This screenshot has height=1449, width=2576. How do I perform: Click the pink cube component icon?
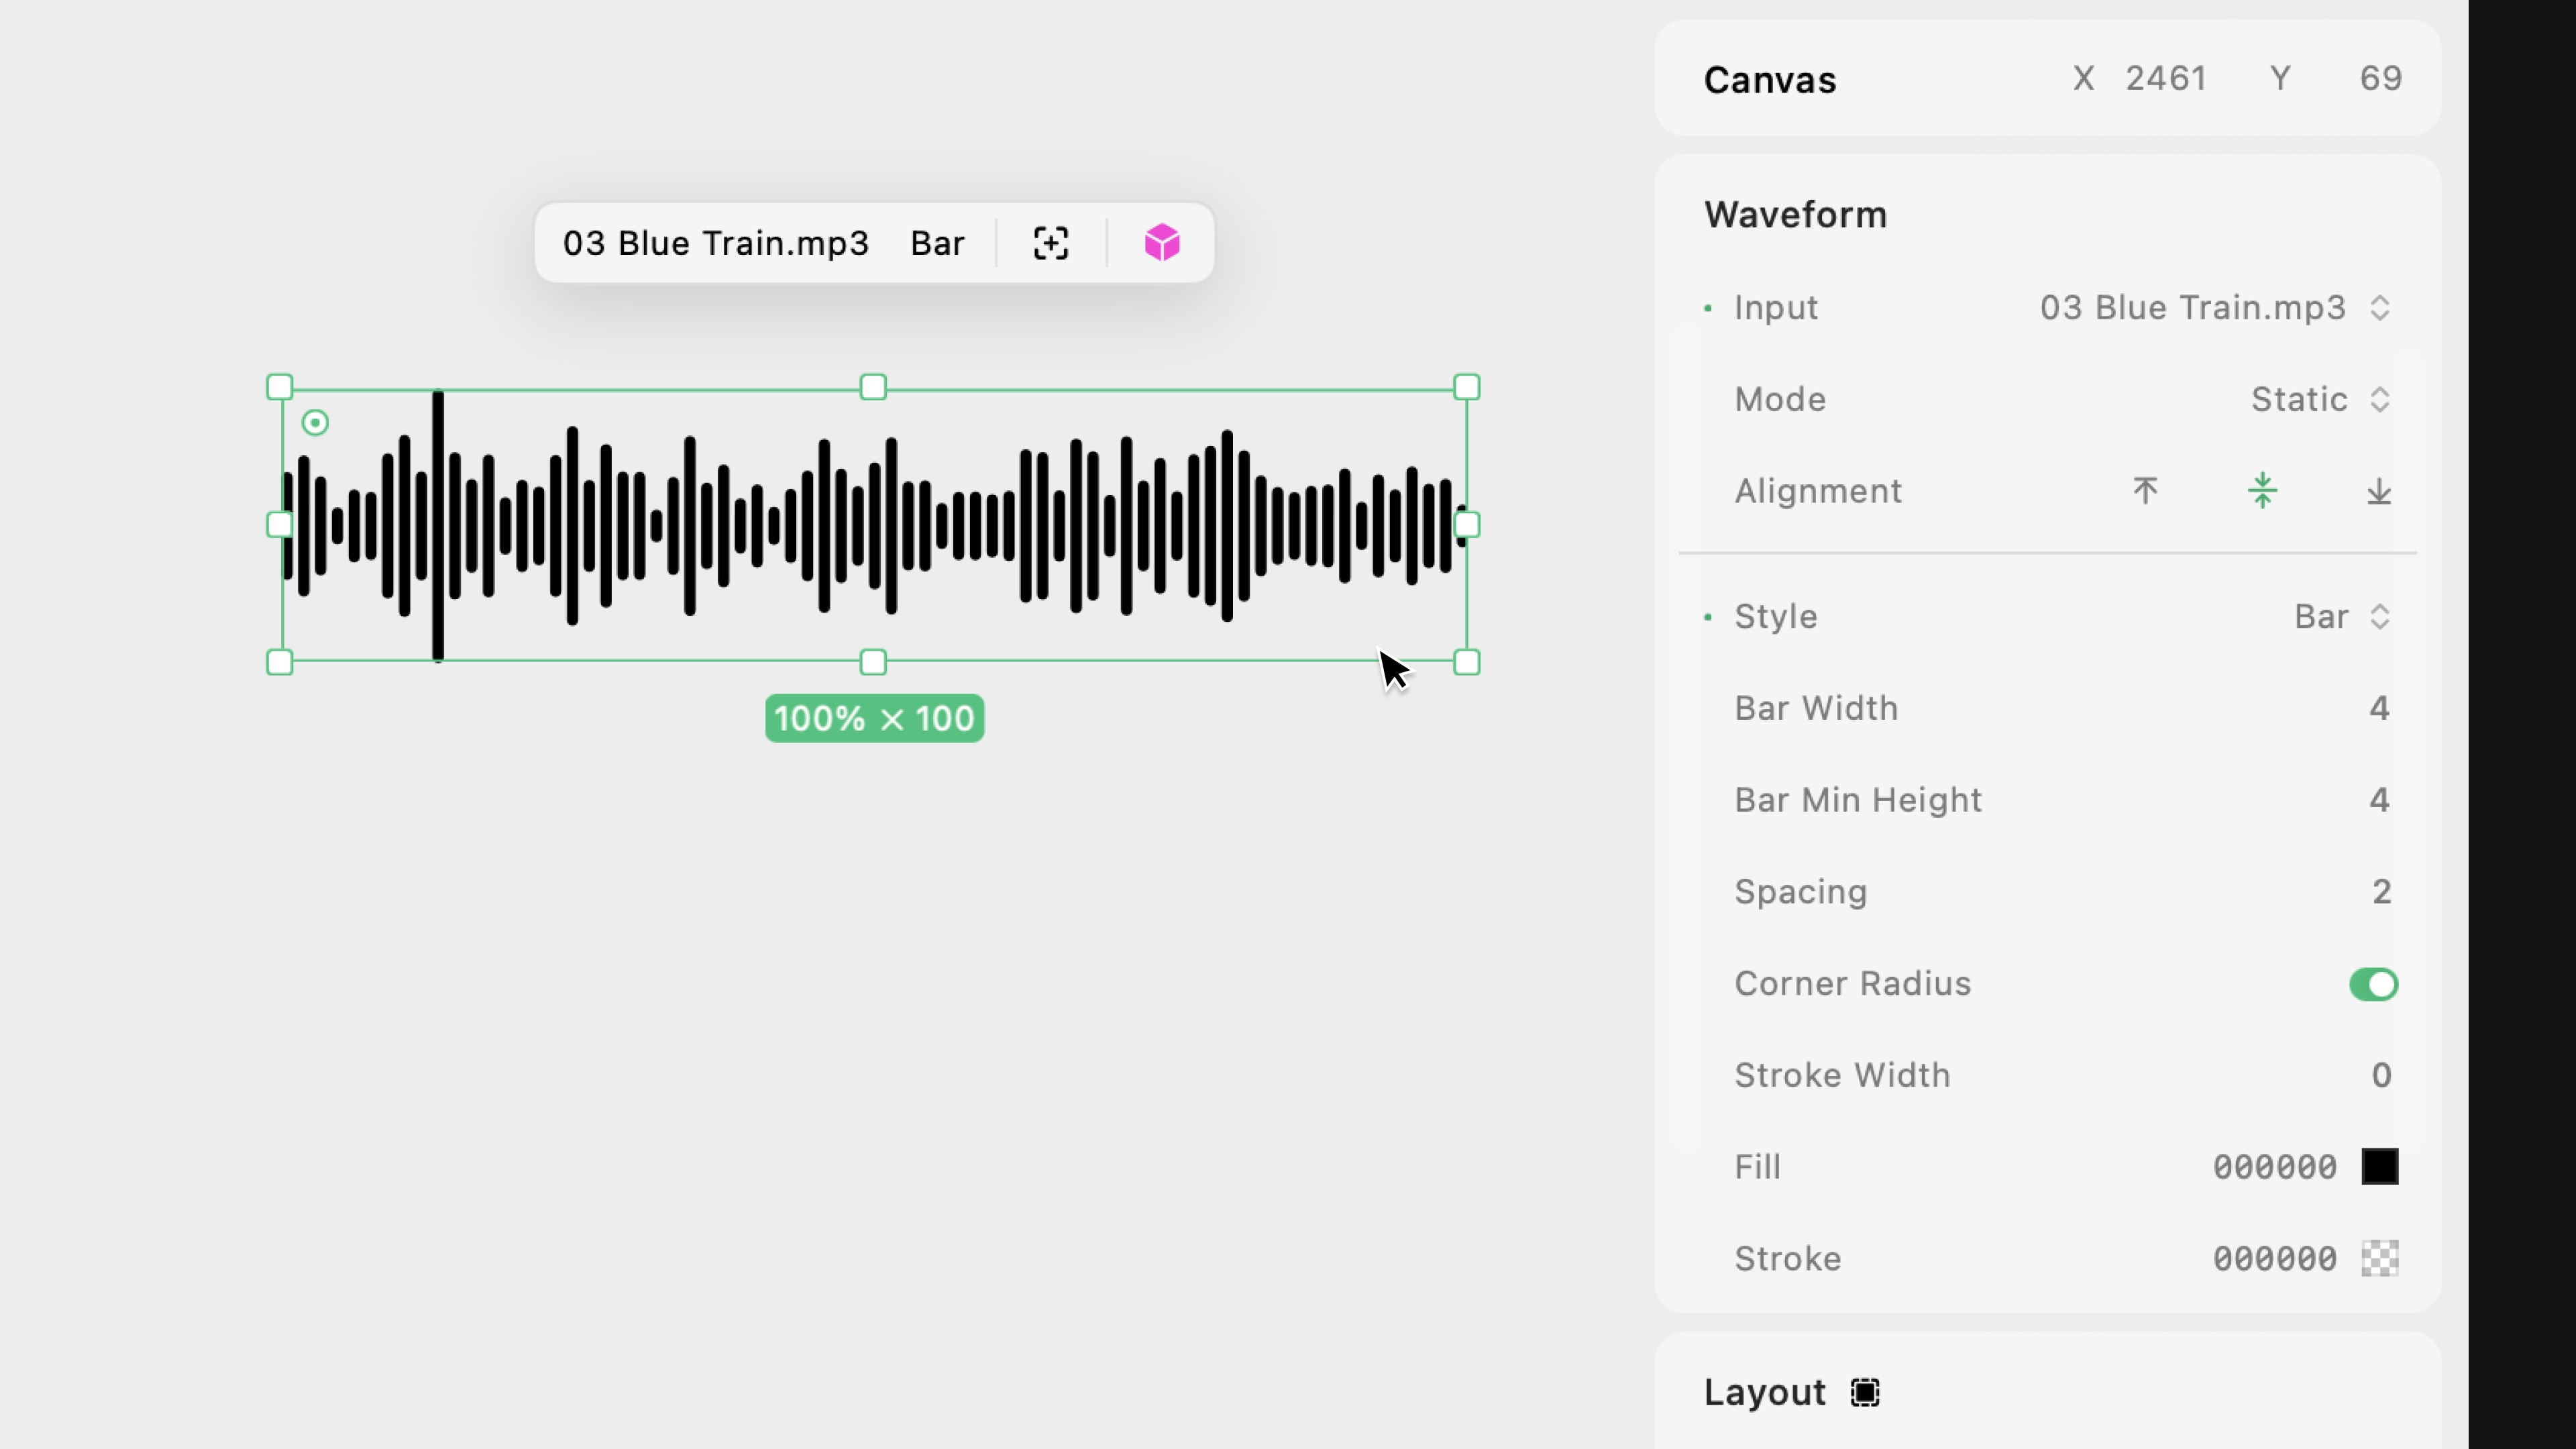[x=1161, y=243]
